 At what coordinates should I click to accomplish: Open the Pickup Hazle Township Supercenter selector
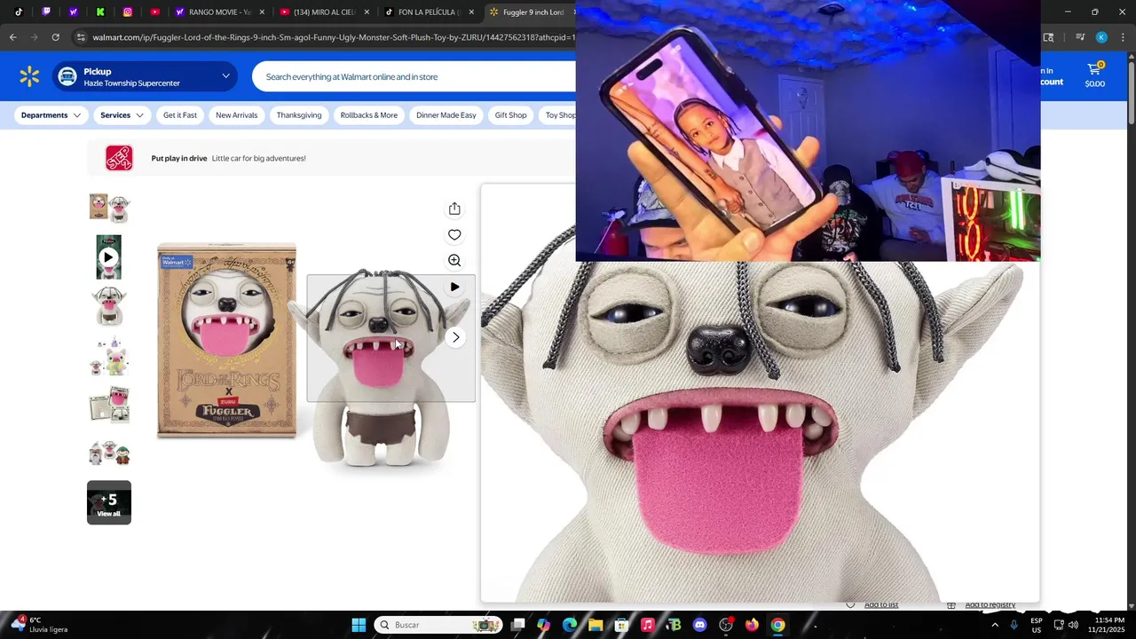[x=145, y=76]
